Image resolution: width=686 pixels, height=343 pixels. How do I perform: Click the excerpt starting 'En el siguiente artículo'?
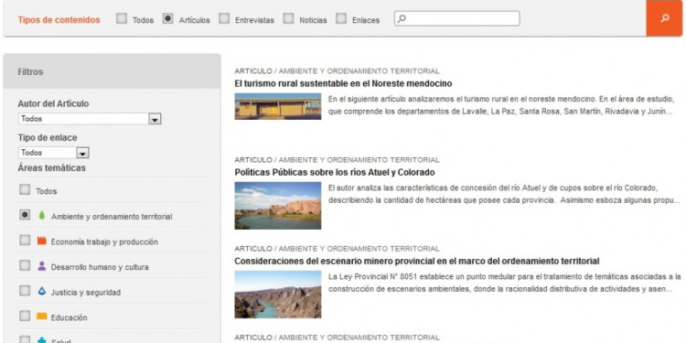tap(501, 105)
